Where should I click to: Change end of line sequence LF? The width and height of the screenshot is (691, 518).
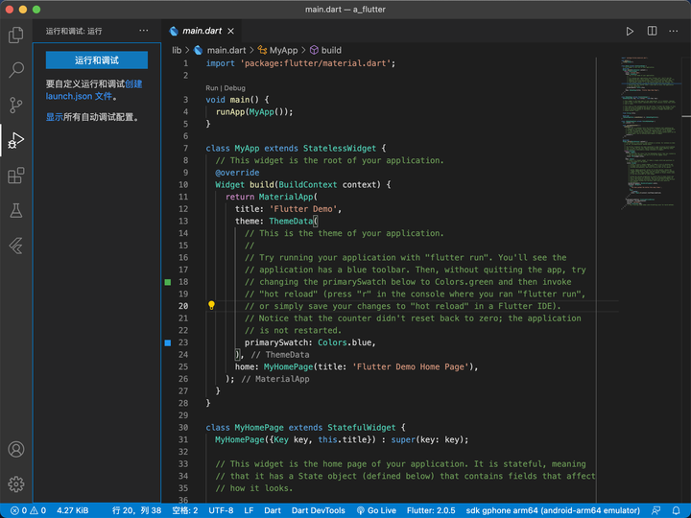point(249,510)
